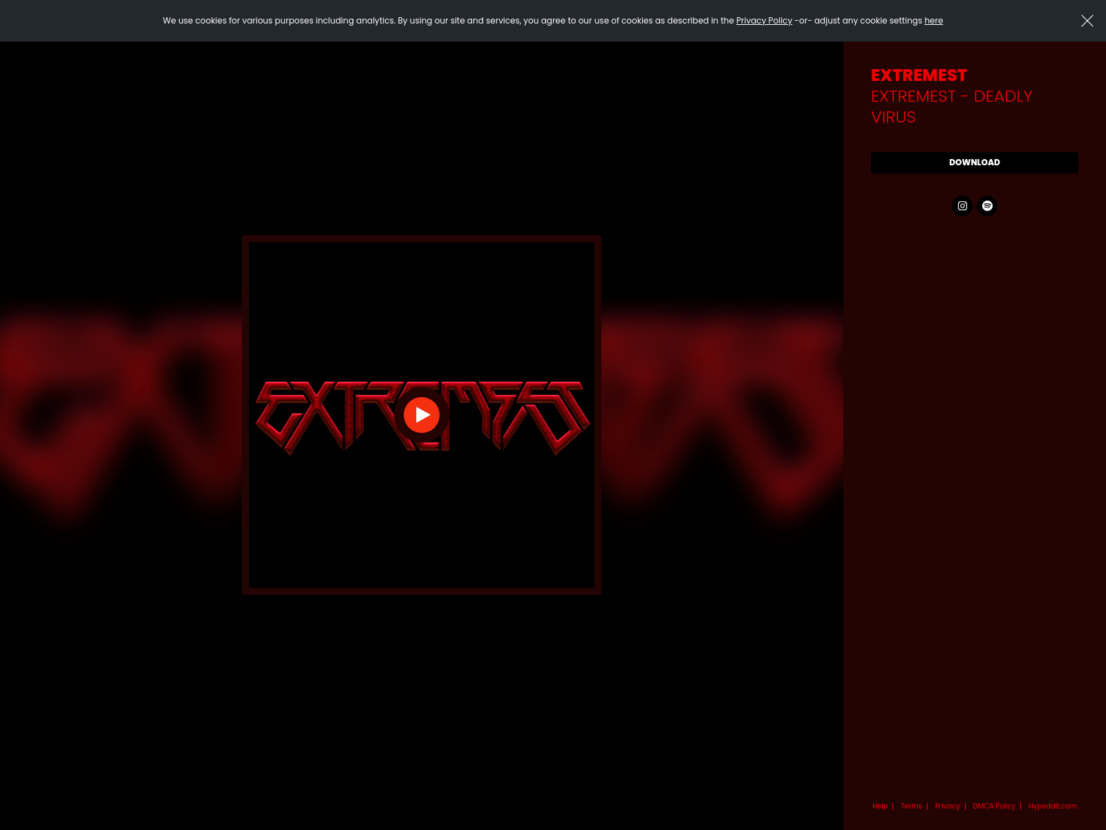Open the Terms footer link
Image resolution: width=1106 pixels, height=830 pixels.
911,806
